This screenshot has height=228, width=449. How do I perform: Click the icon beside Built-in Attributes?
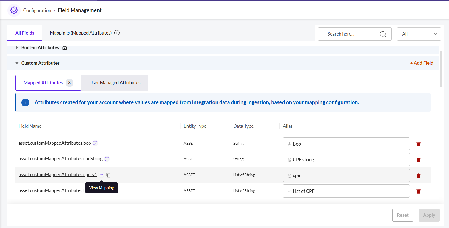click(x=65, y=48)
